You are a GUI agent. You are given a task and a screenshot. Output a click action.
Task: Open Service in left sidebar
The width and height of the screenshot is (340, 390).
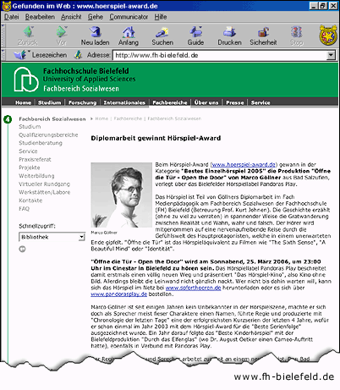(x=28, y=151)
